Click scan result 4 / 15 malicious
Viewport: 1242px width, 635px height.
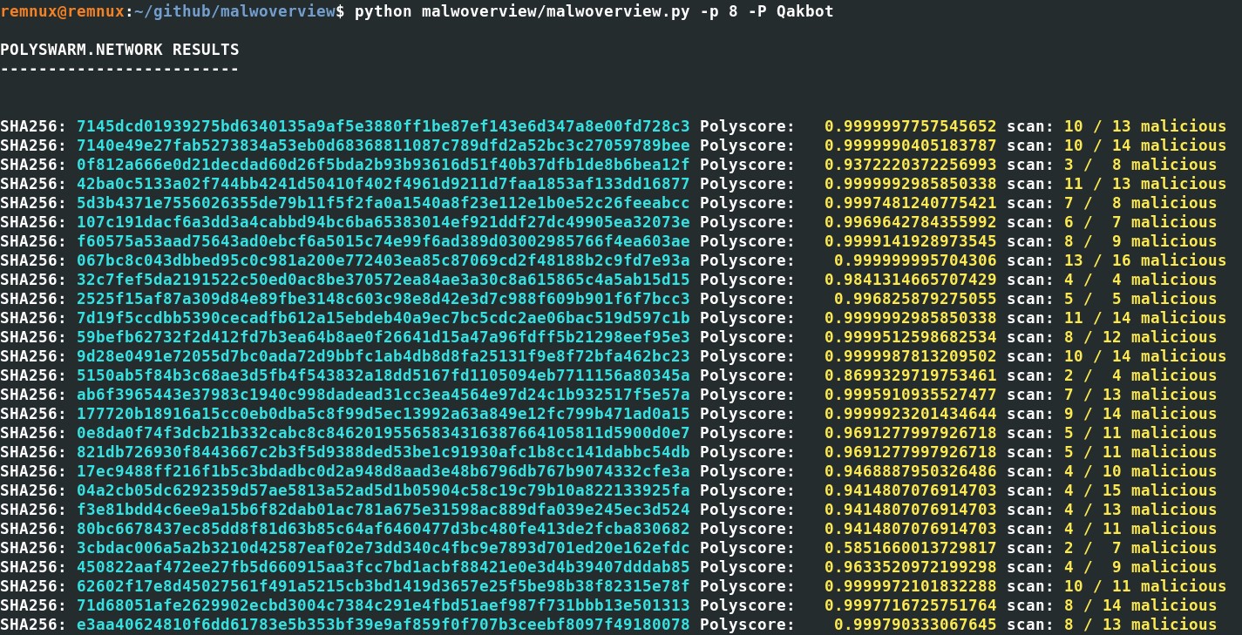click(1140, 490)
